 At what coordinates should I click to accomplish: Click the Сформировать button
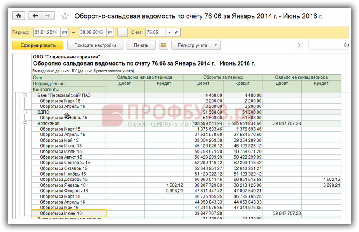(37, 45)
